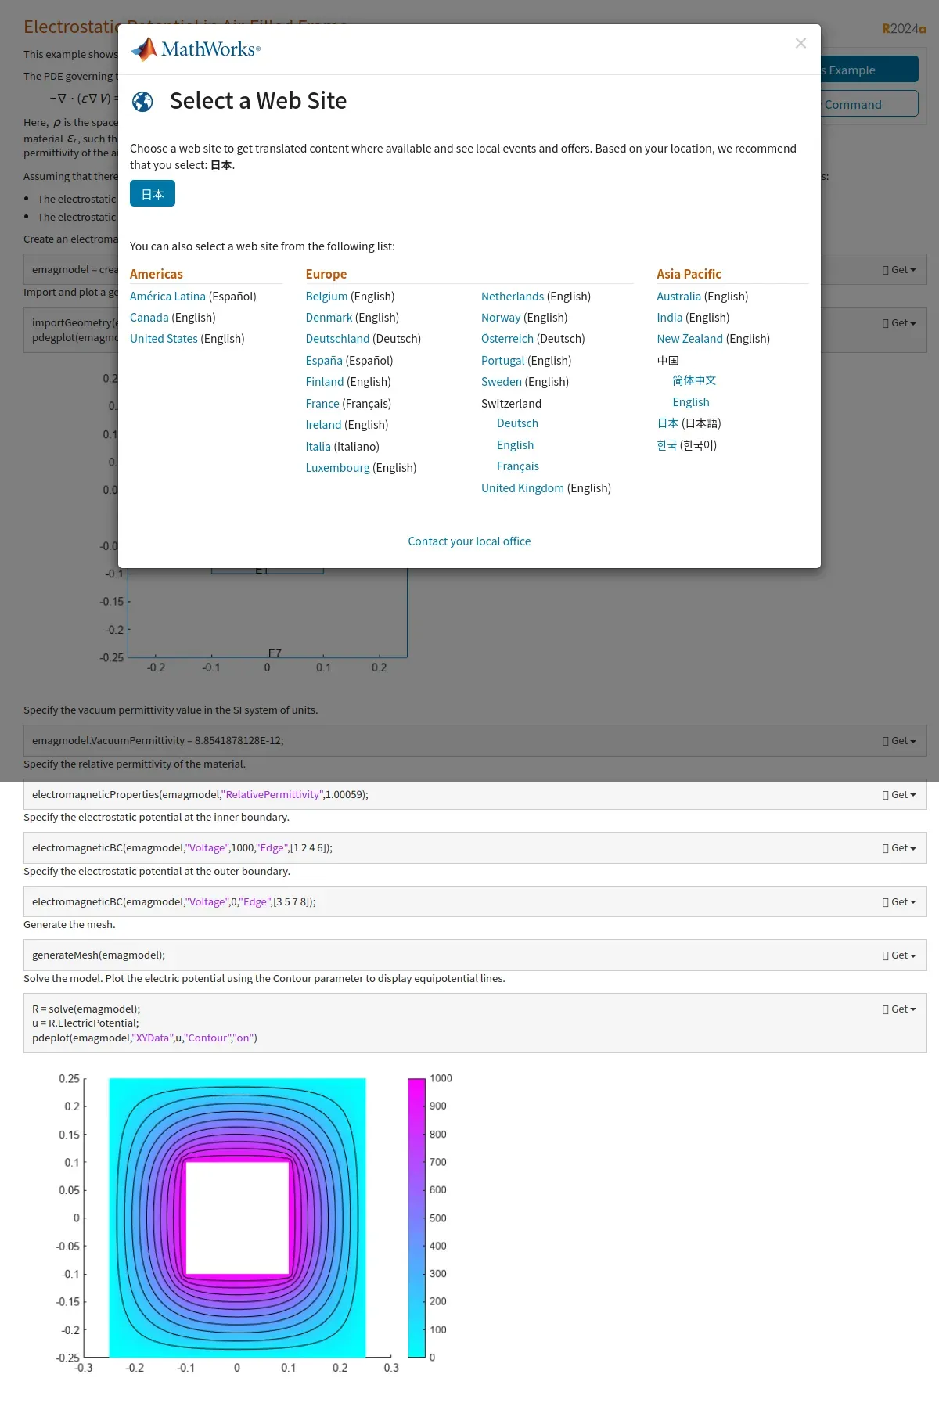The image size is (939, 1403).
Task: Click the electric potential colorbar
Action: 416,1218
